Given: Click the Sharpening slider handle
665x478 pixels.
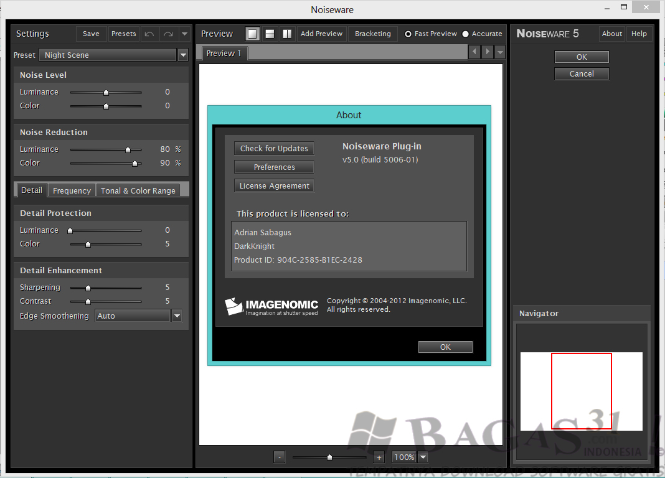Looking at the screenshot, I should [88, 288].
